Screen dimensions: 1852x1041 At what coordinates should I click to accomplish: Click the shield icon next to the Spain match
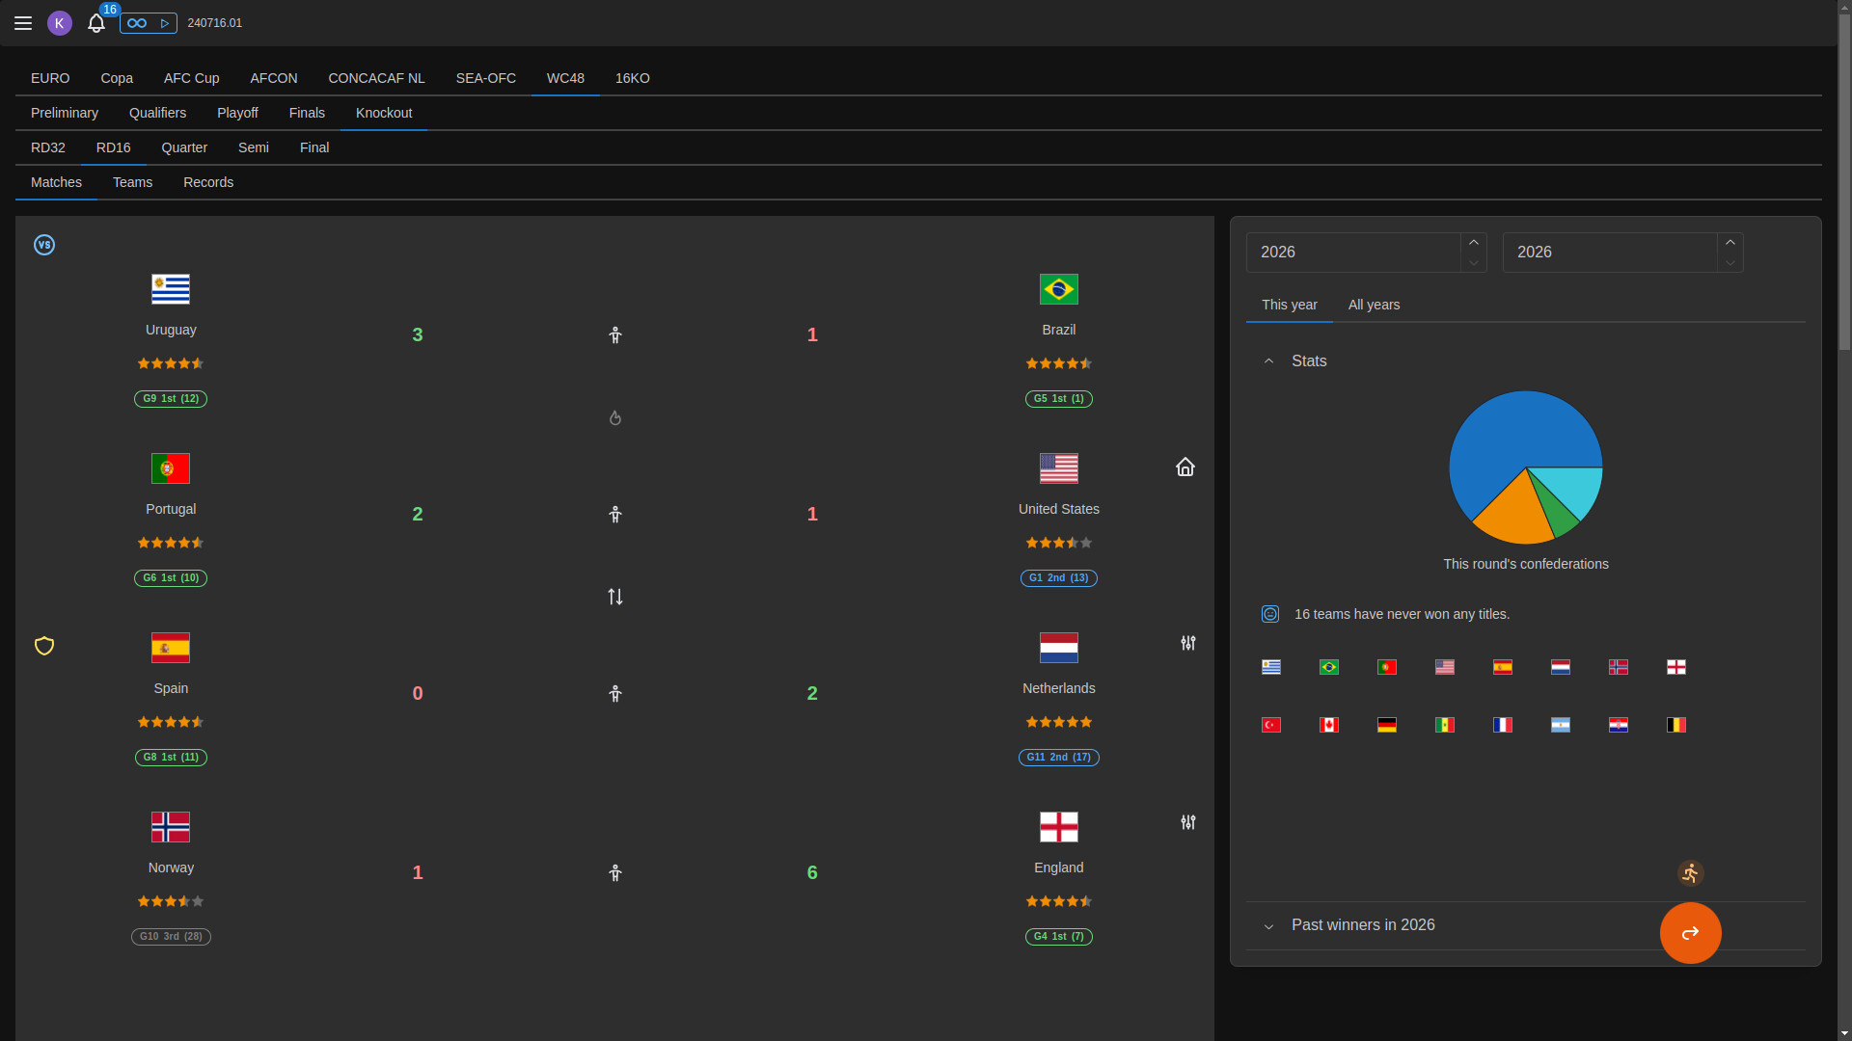(x=43, y=646)
